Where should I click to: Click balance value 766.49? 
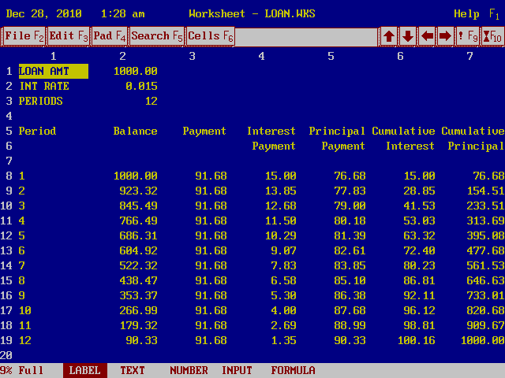pos(139,220)
